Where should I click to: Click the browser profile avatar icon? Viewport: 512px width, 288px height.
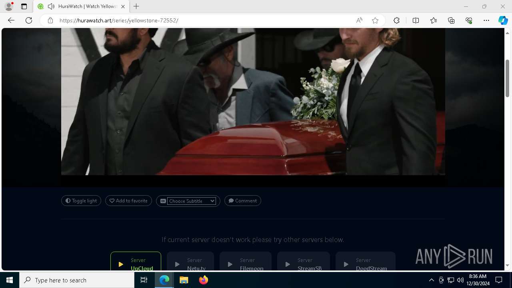(x=9, y=6)
